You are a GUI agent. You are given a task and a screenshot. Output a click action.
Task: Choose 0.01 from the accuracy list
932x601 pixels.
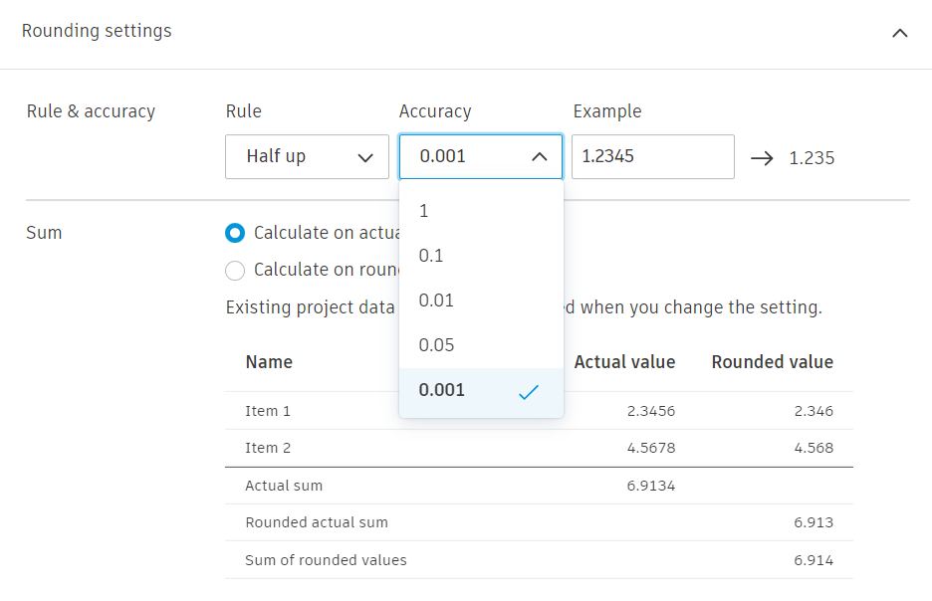[x=481, y=300]
